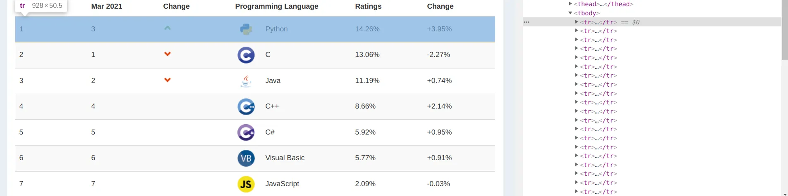
Task: Click the yellow JavaScript JS logo
Action: point(246,184)
